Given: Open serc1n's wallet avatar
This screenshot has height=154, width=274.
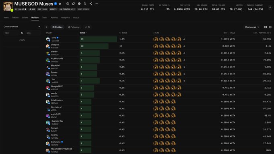Looking at the screenshot, I should point(48,95).
